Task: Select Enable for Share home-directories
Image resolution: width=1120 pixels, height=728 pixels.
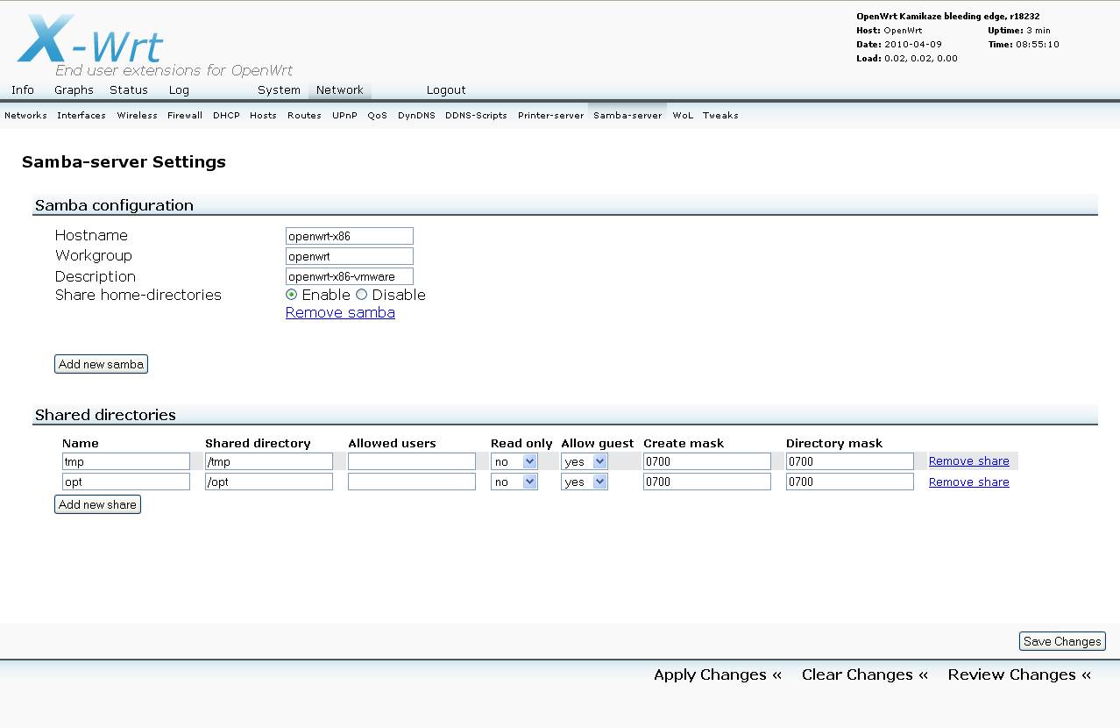Action: [x=292, y=295]
